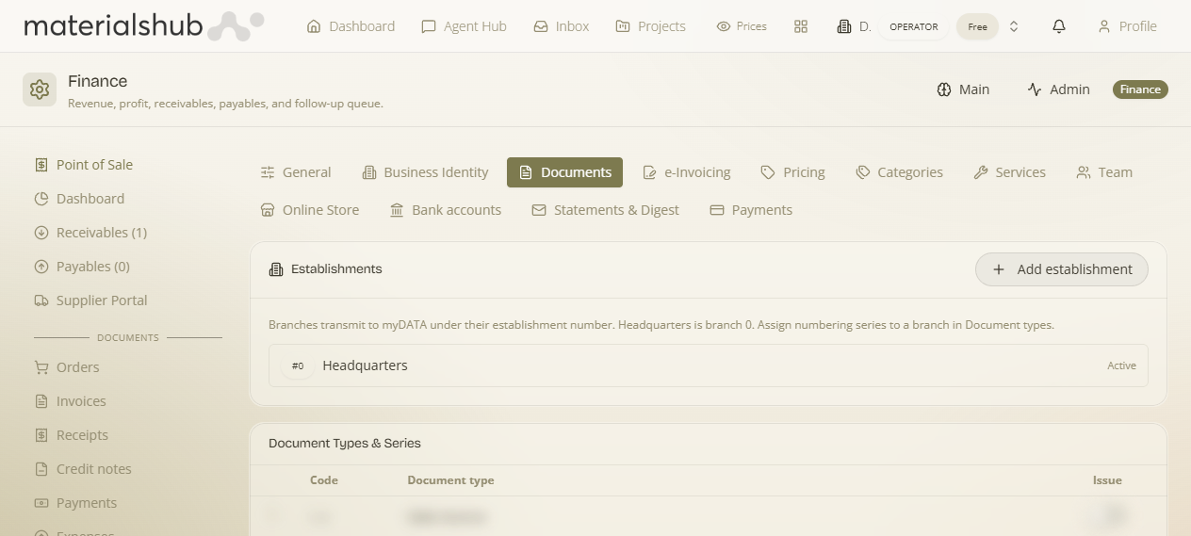Open Invoices in sidebar
Viewport: 1191px width, 536px height.
click(70, 401)
